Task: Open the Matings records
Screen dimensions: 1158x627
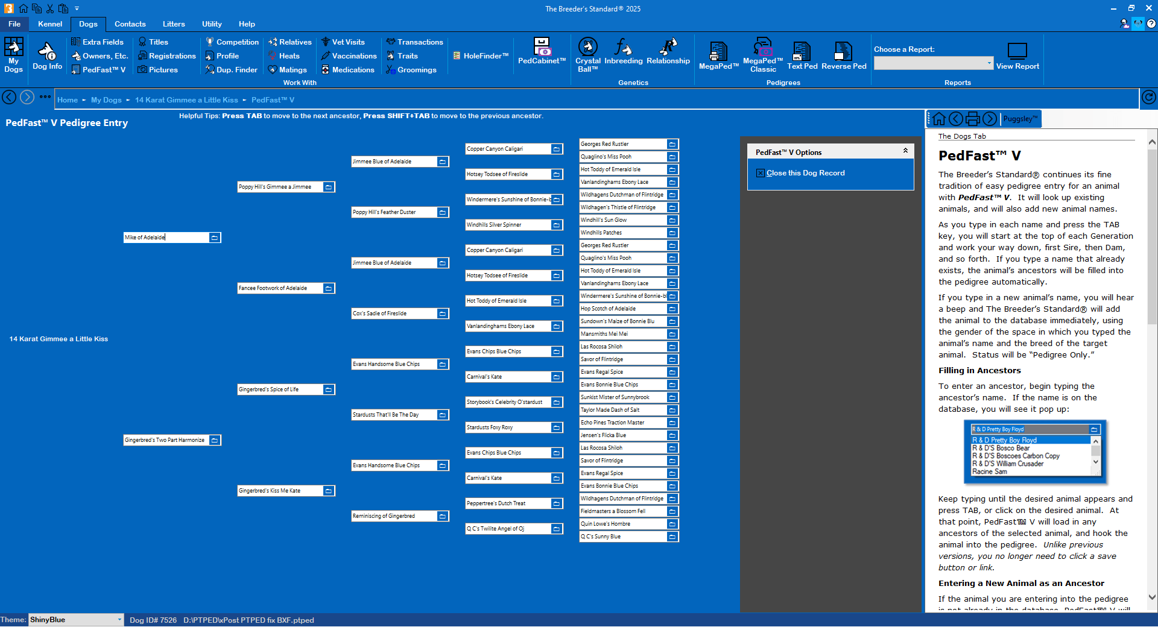Action: click(288, 69)
